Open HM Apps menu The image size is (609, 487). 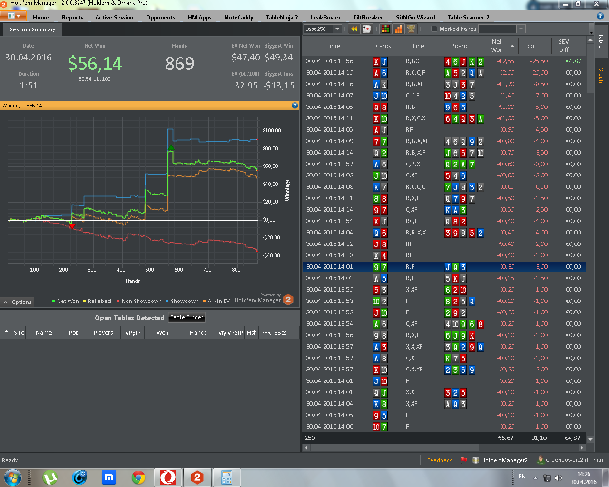click(x=199, y=17)
